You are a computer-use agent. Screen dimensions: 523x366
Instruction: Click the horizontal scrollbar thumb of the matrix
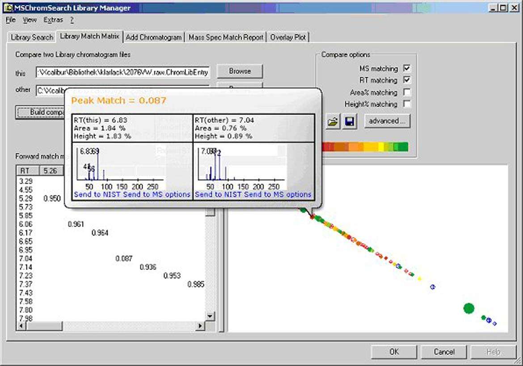[x=44, y=326]
